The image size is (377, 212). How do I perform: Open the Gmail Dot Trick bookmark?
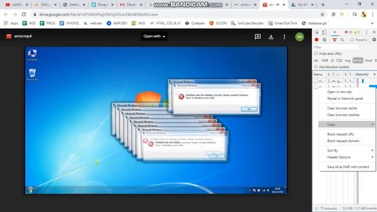tap(283, 24)
